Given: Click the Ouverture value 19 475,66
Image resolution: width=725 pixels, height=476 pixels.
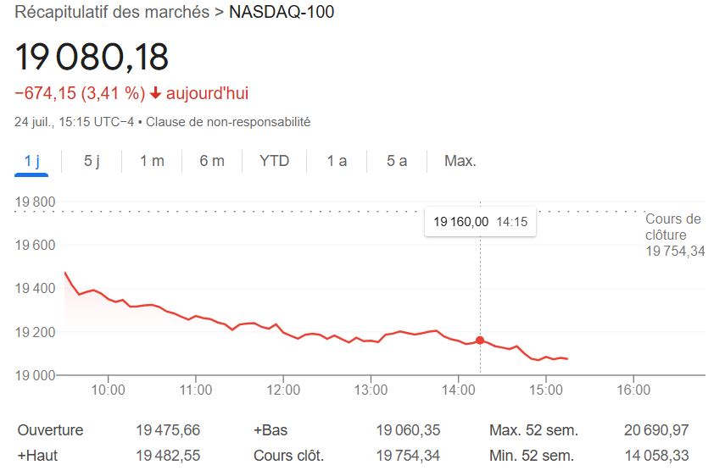Looking at the screenshot, I should [x=168, y=430].
